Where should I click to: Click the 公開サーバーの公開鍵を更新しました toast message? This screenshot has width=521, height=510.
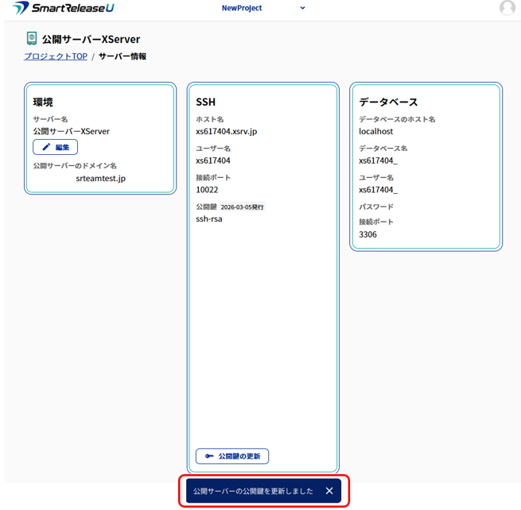253,491
